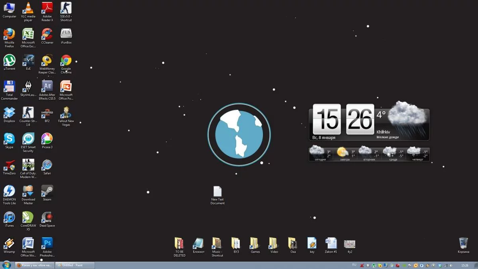Select the SkyrimLauncher icon
Image resolution: width=478 pixels, height=269 pixels.
point(28,89)
